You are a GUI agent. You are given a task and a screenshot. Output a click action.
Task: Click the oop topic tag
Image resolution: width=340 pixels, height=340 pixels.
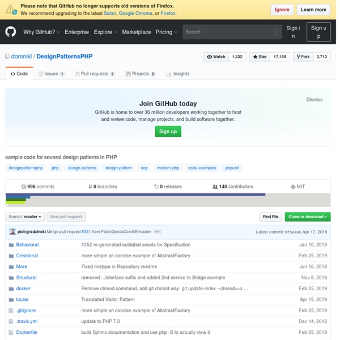144,168
